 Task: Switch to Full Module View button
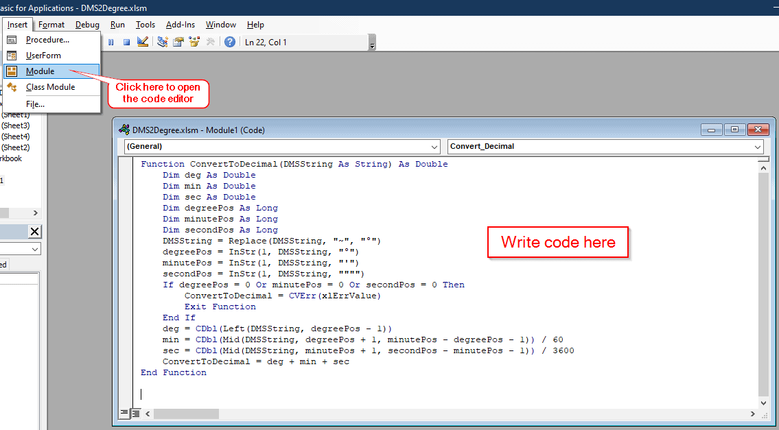[x=135, y=413]
